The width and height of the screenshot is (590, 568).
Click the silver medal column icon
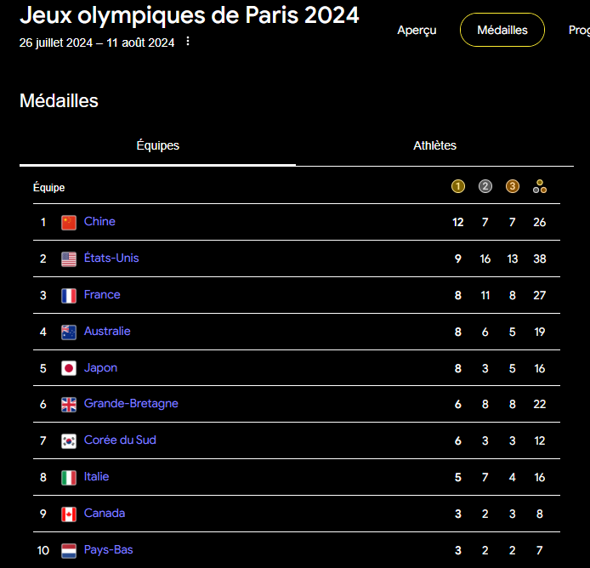(485, 187)
